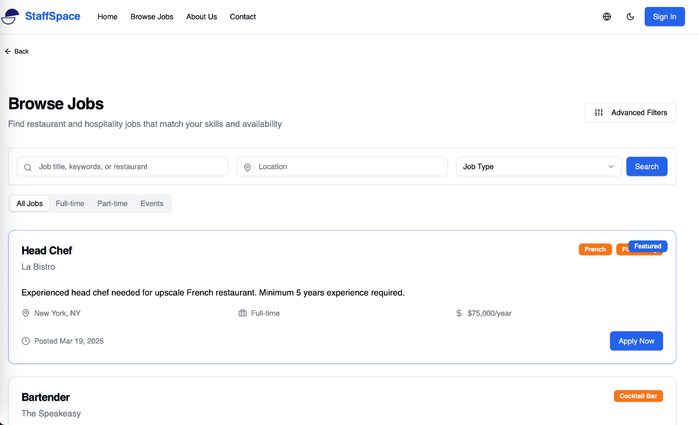Viewport: 699px width, 425px height.
Task: Switch to the Part-time tab
Action: 112,204
